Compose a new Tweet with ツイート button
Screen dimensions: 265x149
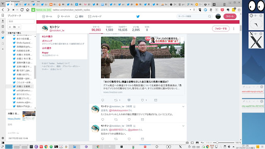(230, 17)
